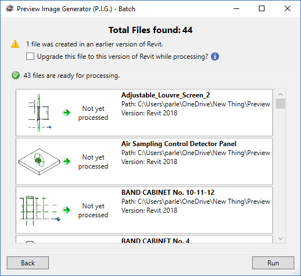Click the Air Sampling Control Detector Panel title
The width and height of the screenshot is (301, 276).
click(x=179, y=144)
